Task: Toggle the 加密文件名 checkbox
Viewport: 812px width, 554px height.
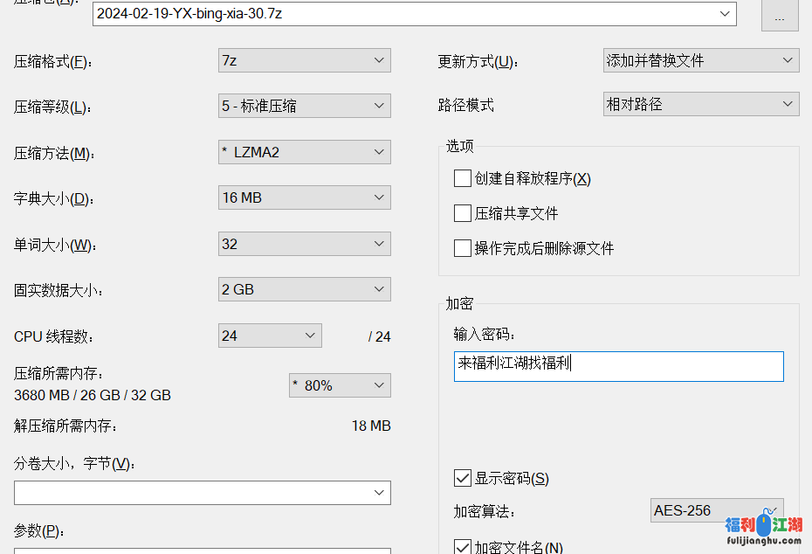Action: 463,547
